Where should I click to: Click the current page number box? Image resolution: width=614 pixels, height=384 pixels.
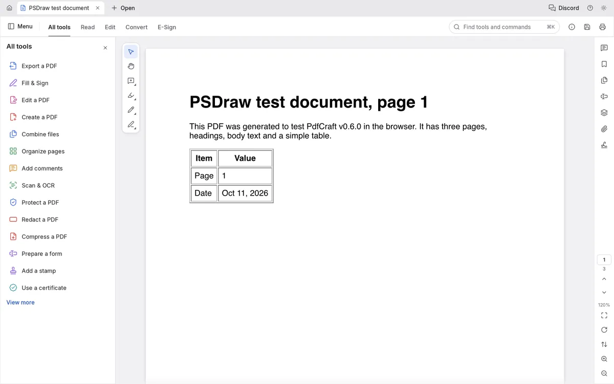click(604, 260)
